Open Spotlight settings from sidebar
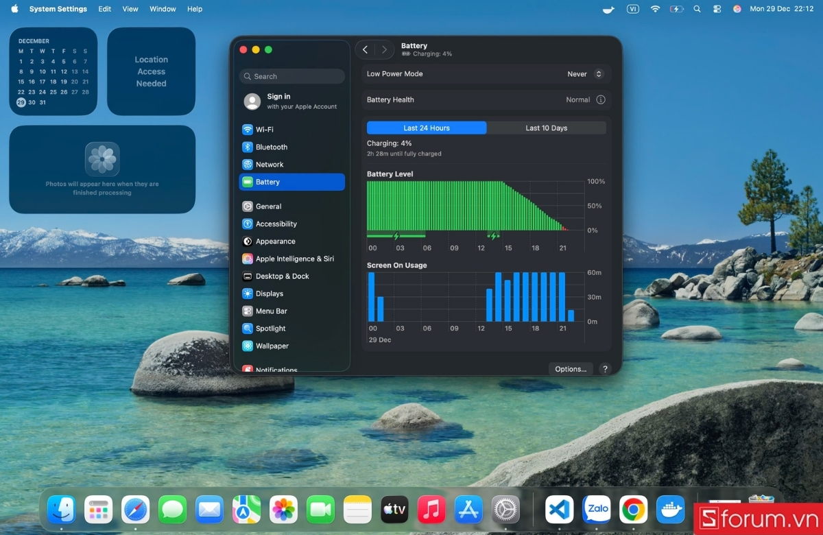Screen dimensions: 823x535 (270, 328)
